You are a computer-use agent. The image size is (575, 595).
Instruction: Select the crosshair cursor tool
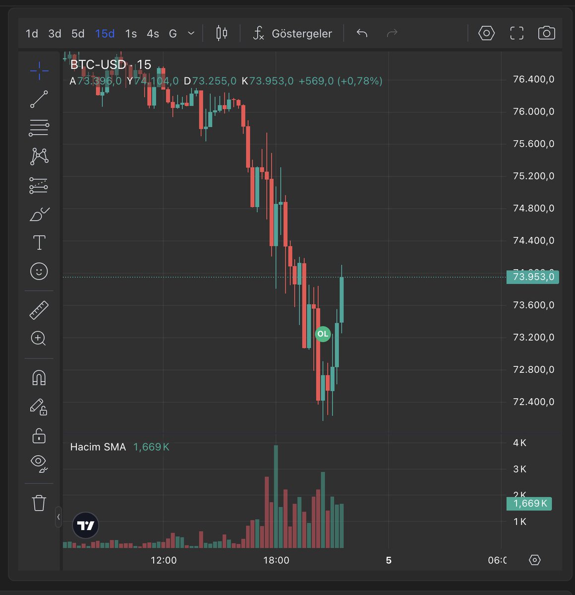(x=39, y=71)
